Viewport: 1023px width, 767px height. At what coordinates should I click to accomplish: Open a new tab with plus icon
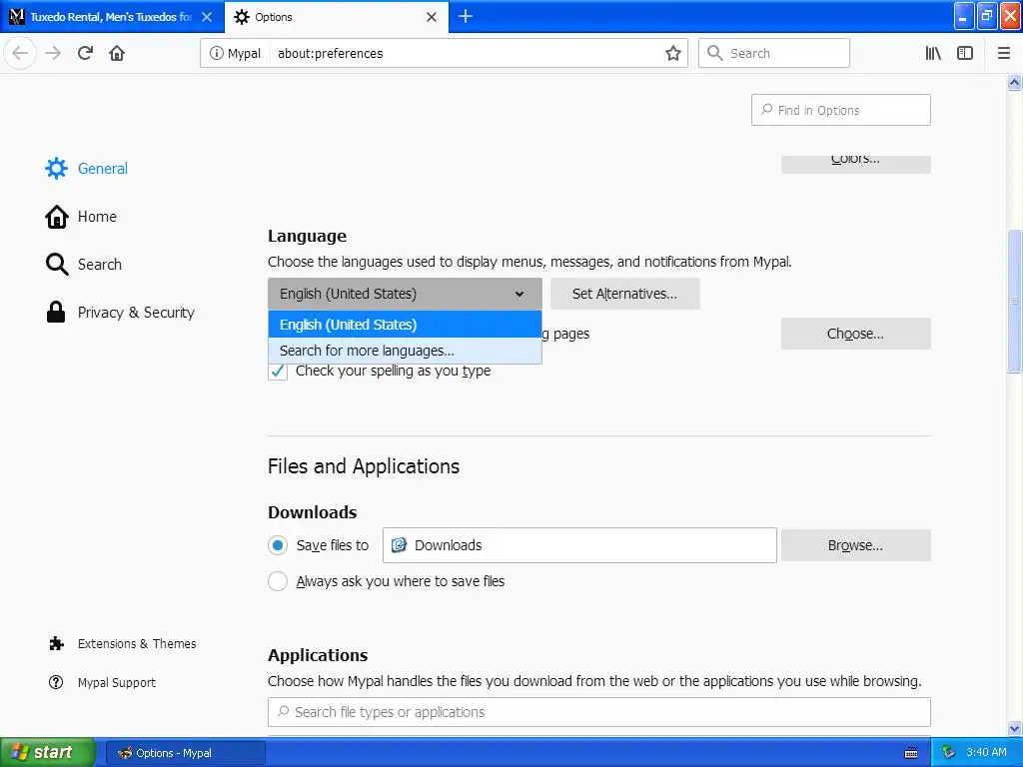pos(466,16)
